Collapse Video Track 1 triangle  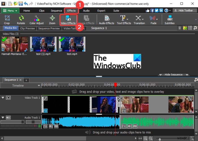point(3,98)
